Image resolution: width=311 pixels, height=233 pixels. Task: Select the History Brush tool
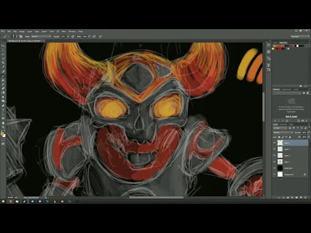3,84
